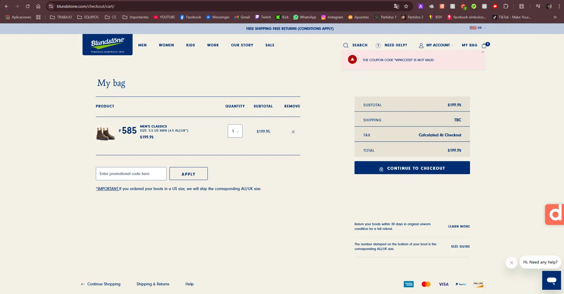Image resolution: width=564 pixels, height=294 pixels.
Task: Click the orange 'd' side widget
Action: click(x=555, y=215)
